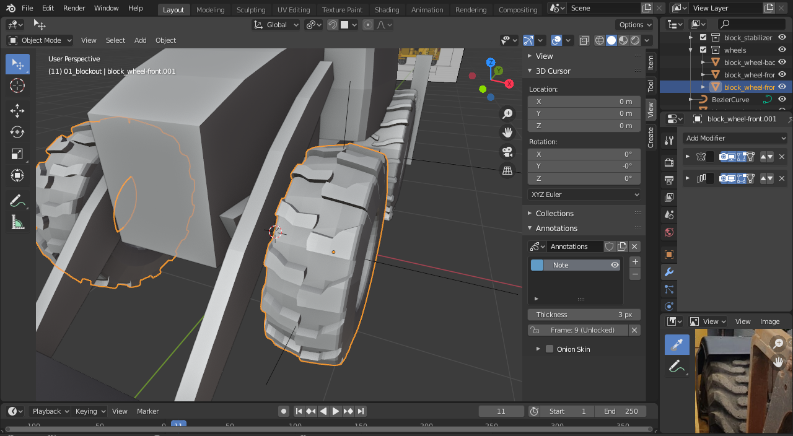Screen dimensions: 793x436
Task: Select the Move tool
Action: tap(17, 111)
